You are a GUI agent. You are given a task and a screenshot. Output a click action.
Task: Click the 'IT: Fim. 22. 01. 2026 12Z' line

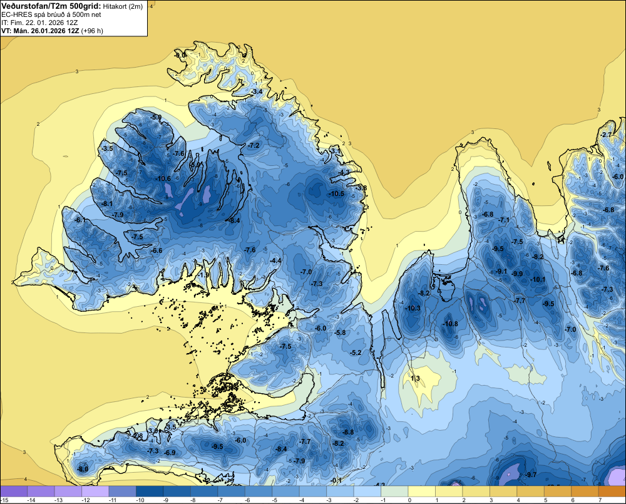pyautogui.click(x=39, y=23)
